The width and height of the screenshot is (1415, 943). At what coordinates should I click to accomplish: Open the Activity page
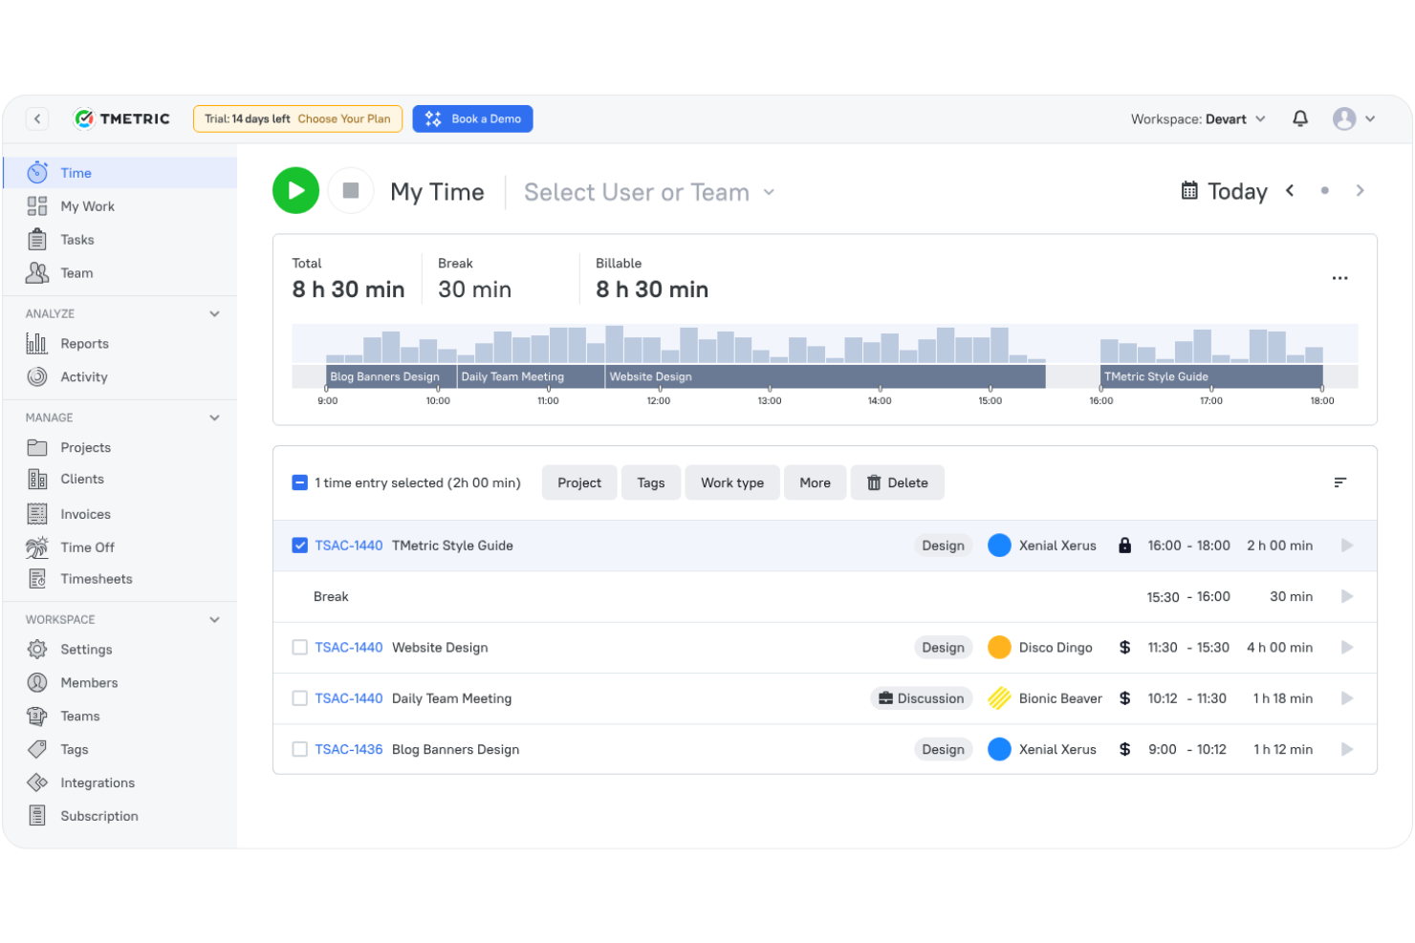tap(83, 376)
